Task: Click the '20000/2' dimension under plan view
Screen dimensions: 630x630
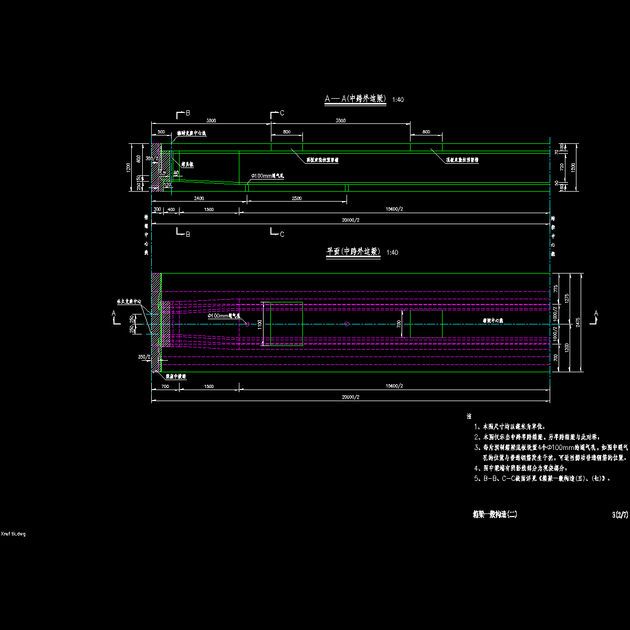Action: (x=350, y=397)
